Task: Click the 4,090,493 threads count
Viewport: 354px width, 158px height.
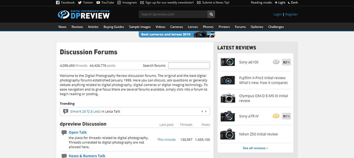Action: pyautogui.click(x=73, y=66)
